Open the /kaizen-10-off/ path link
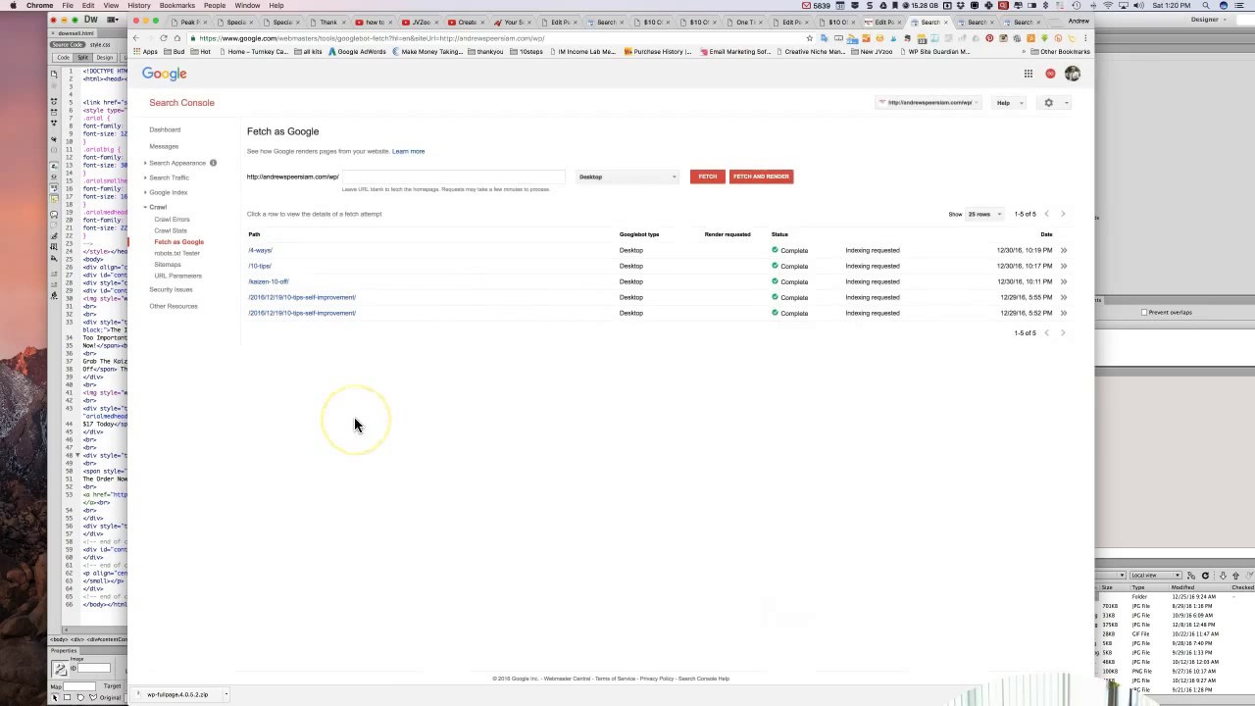Viewport: 1255px width, 706px height. point(269,281)
